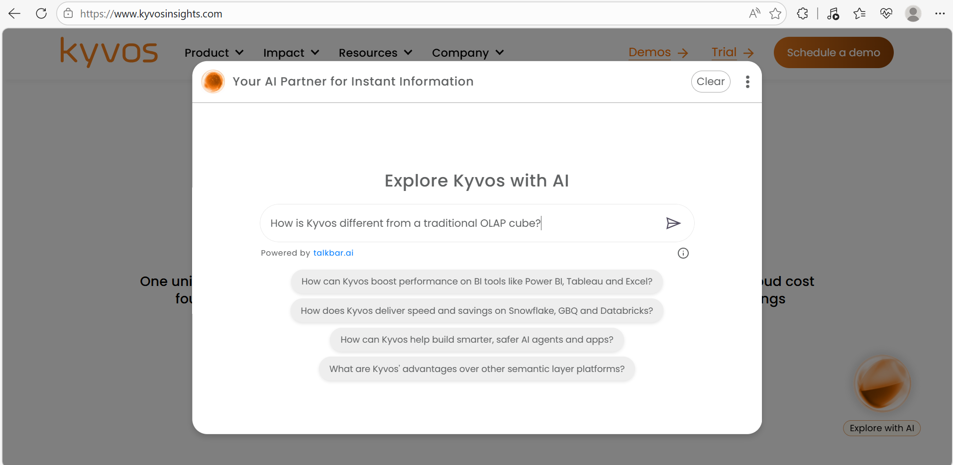Send the typed question with arrow icon
953x465 pixels.
click(673, 223)
